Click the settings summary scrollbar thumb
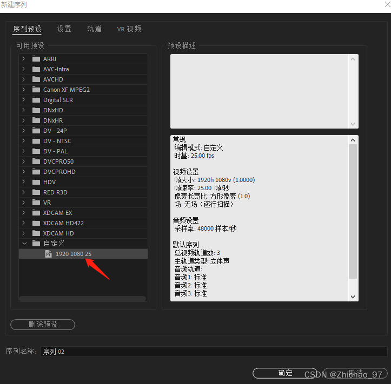The width and height of the screenshot is (391, 384). coord(353,211)
